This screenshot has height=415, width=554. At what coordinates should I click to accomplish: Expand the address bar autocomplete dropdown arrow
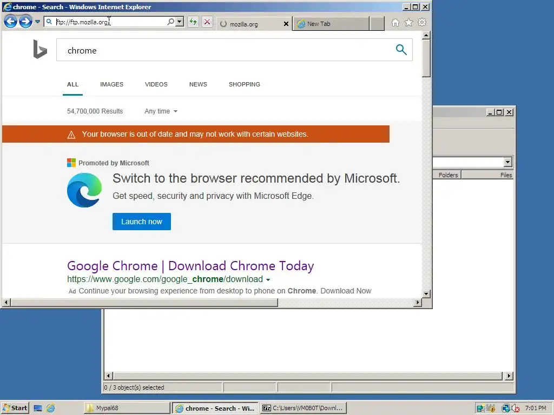[x=180, y=22]
